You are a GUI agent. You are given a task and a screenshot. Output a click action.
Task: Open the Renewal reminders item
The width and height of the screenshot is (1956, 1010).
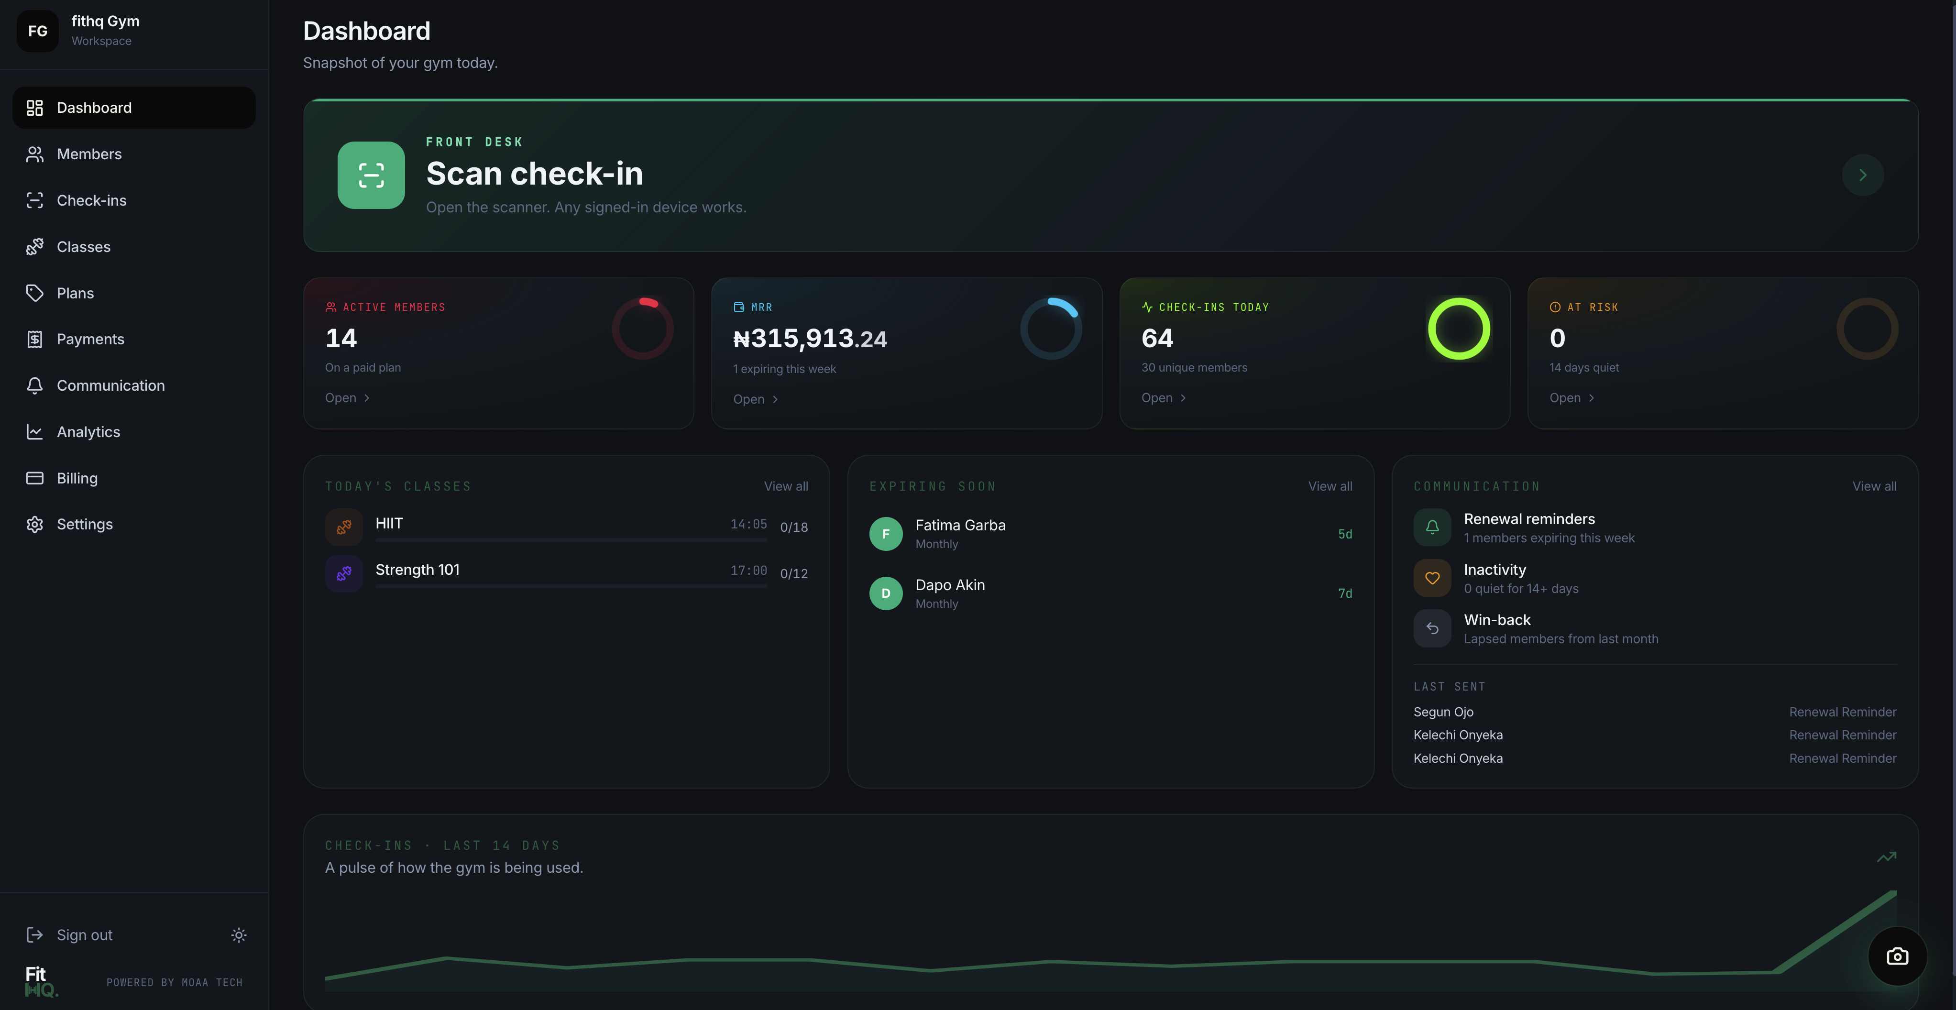point(1655,528)
